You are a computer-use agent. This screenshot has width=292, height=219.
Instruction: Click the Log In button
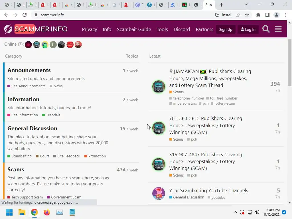coord(248,29)
